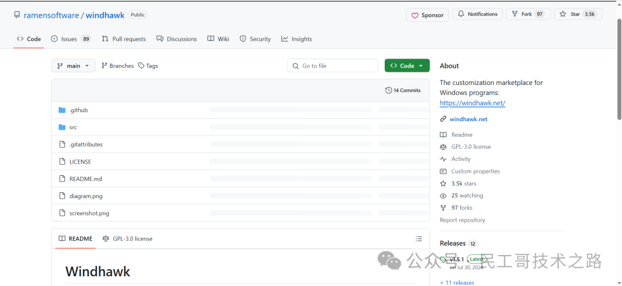Fork the repository via Fork button
The height and width of the screenshot is (286, 622).
[x=528, y=14]
